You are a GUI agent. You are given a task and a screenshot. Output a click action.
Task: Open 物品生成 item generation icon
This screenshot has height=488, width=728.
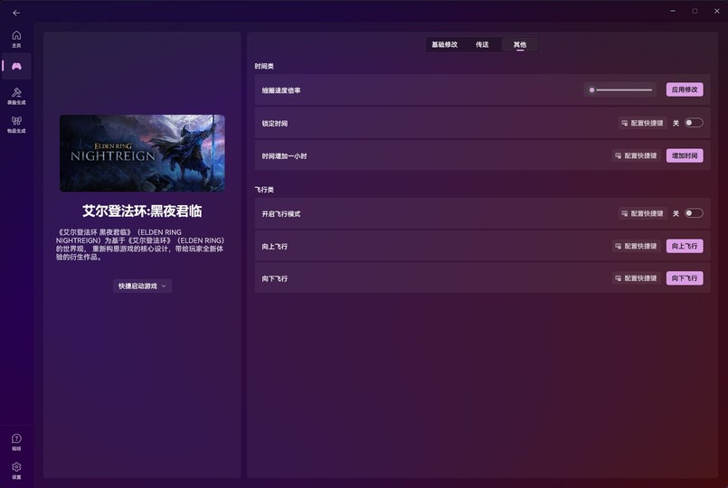tap(16, 124)
